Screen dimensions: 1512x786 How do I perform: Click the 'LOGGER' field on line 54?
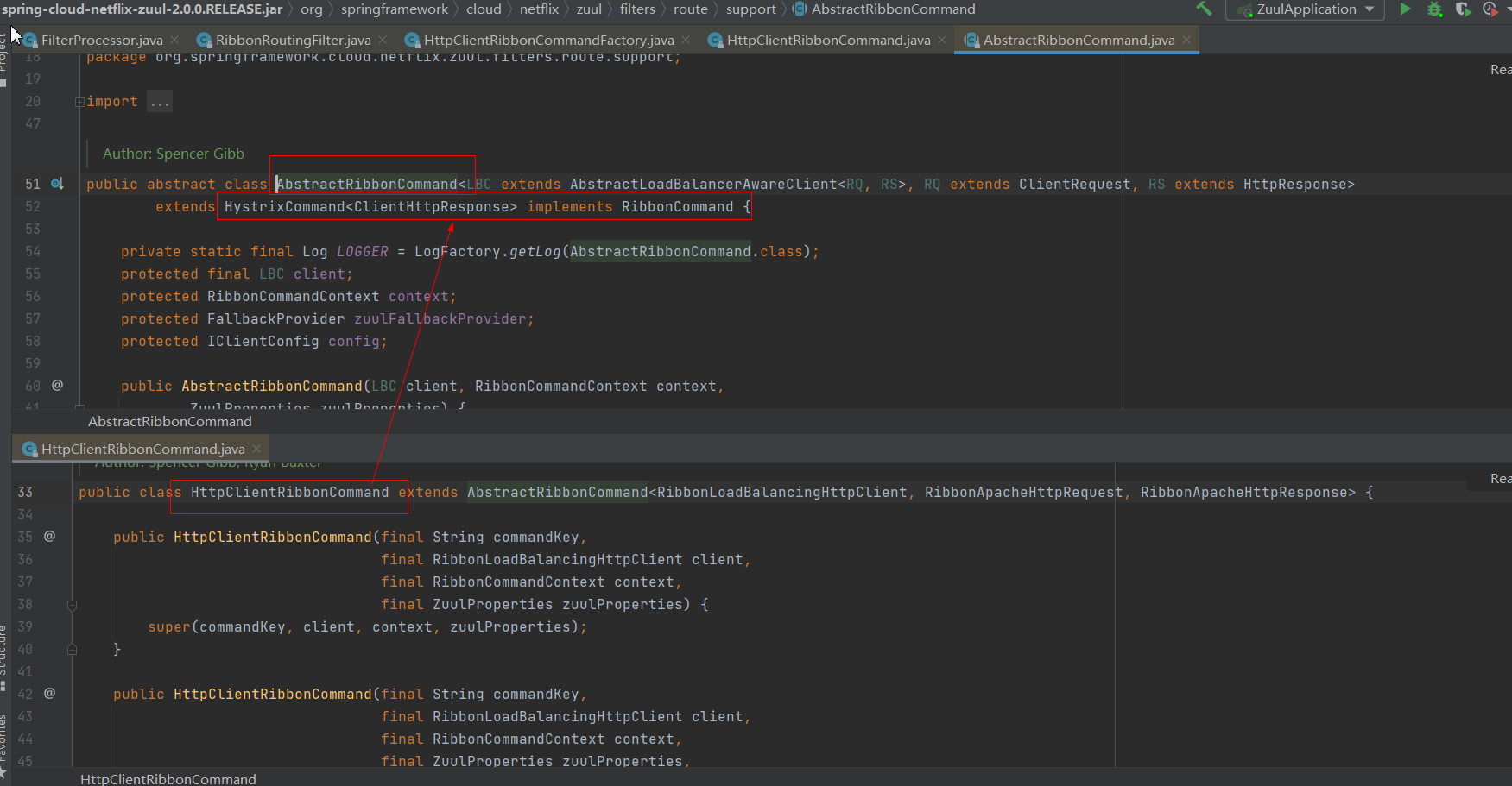pos(363,252)
